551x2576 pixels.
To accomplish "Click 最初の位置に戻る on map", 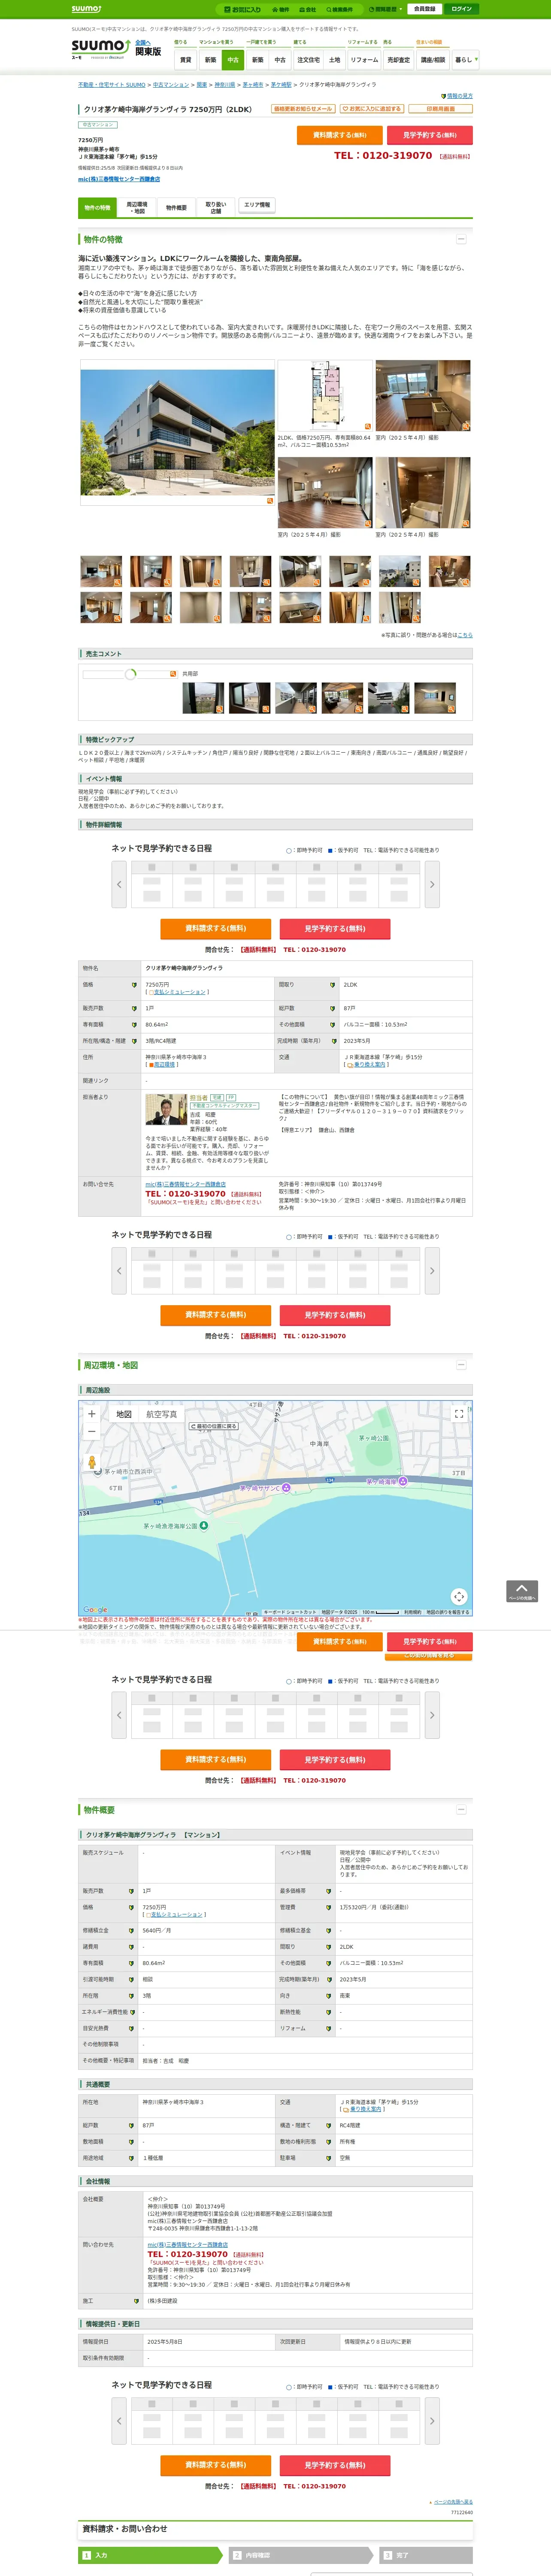I will tap(214, 1426).
